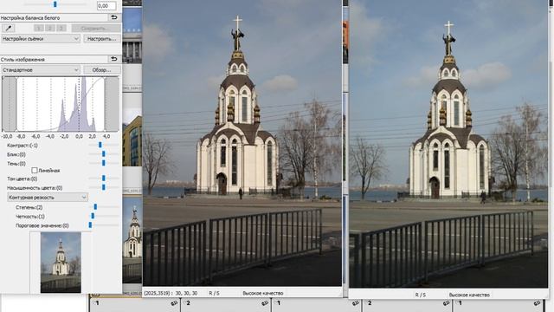554x312 pixels.
Task: Click the 0,00 value input field
Action: pyautogui.click(x=106, y=6)
